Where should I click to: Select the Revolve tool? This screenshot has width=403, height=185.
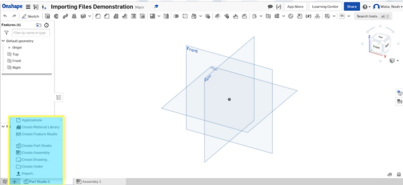pos(56,16)
